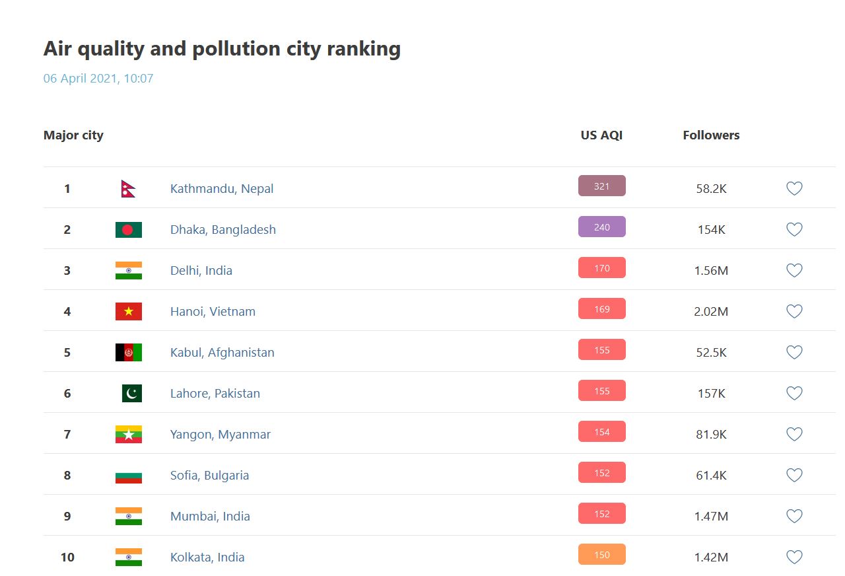Viewport: 845px width, 576px height.
Task: Open the Kathmandu, Nepal link
Action: coord(222,189)
